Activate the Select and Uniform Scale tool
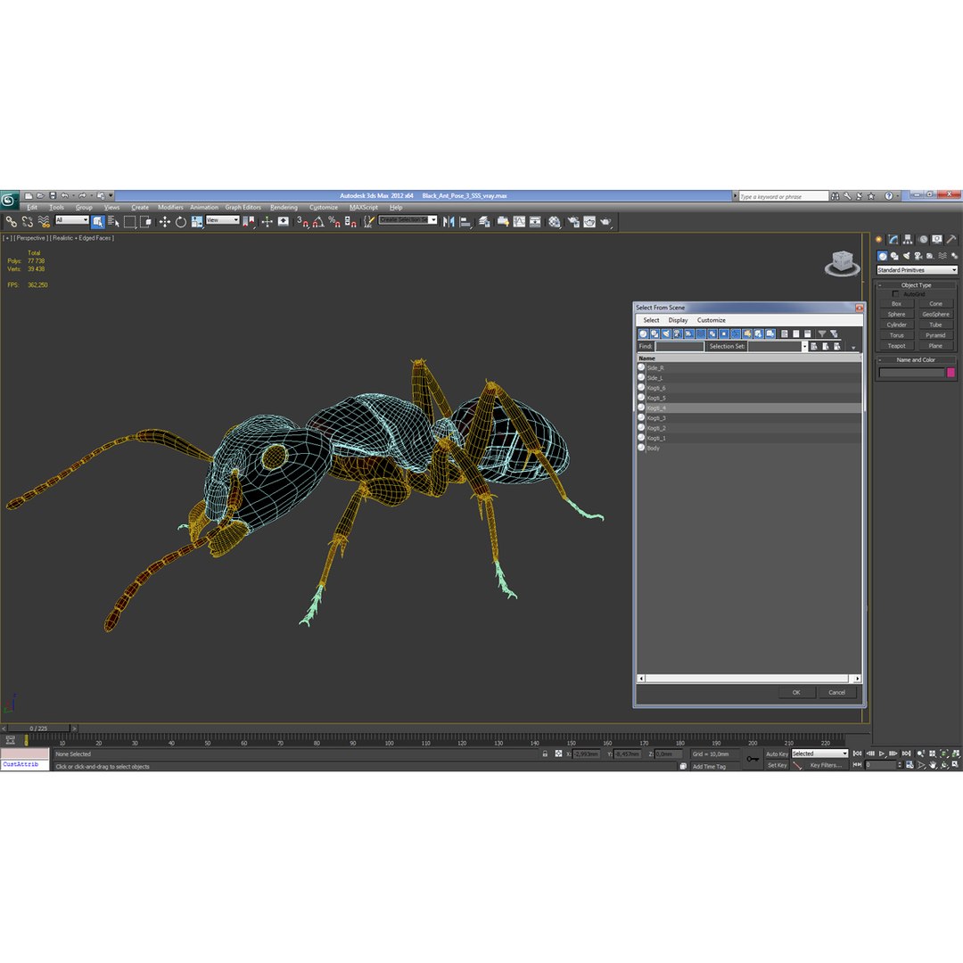 (197, 222)
